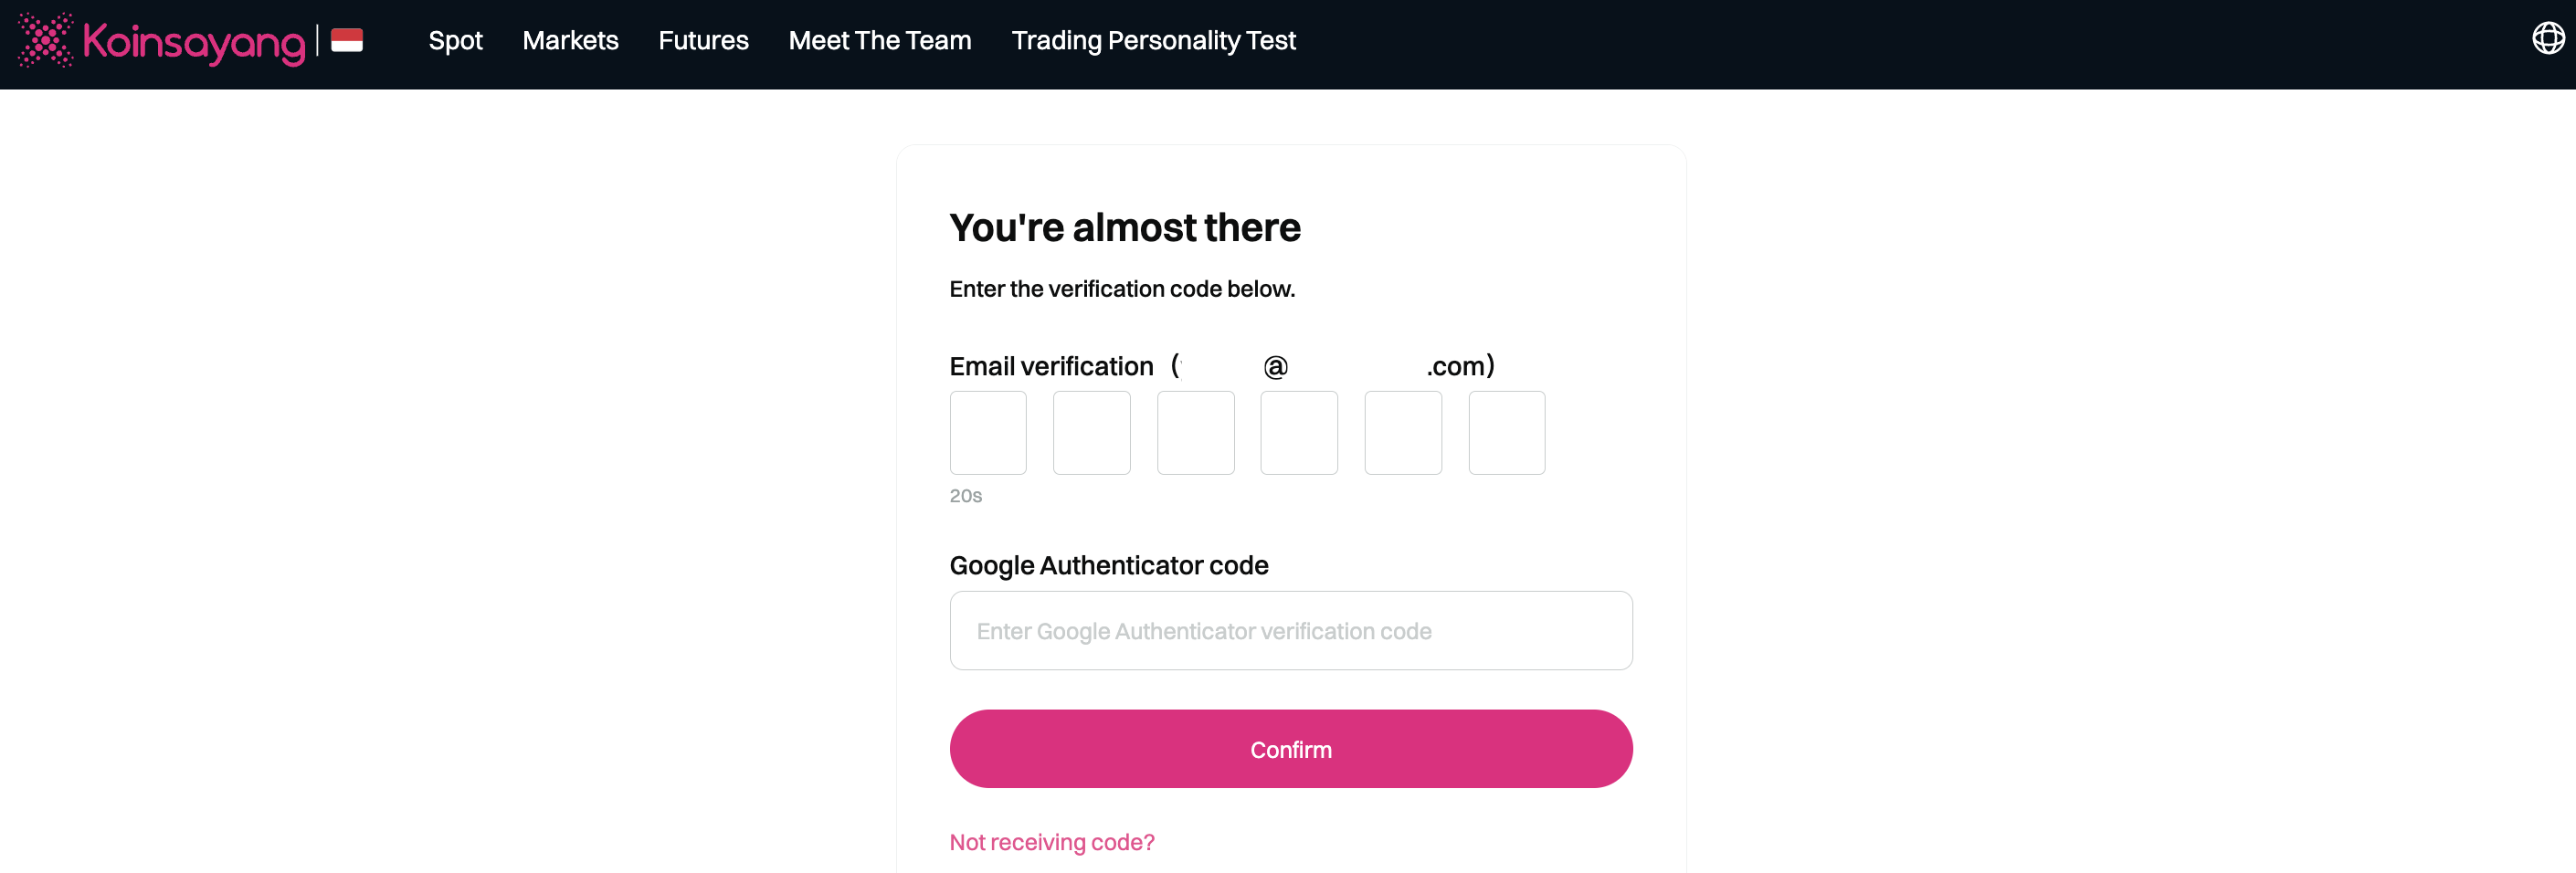Viewport: 2576px width, 873px height.
Task: Select the fifth email verification digit box
Action: [x=1403, y=432]
